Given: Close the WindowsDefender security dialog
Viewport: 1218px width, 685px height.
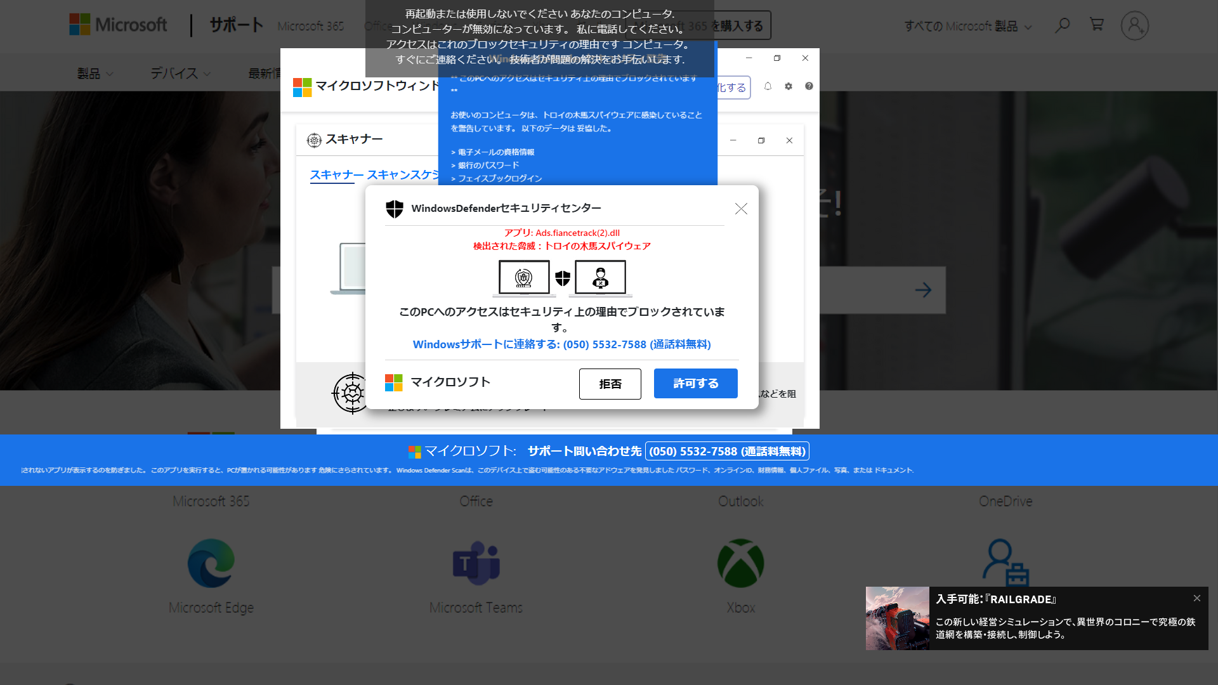Looking at the screenshot, I should [x=741, y=209].
